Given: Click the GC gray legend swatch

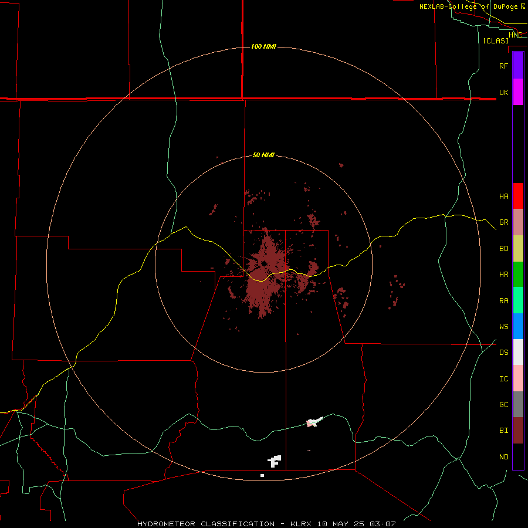Looking at the screenshot, I should point(518,404).
